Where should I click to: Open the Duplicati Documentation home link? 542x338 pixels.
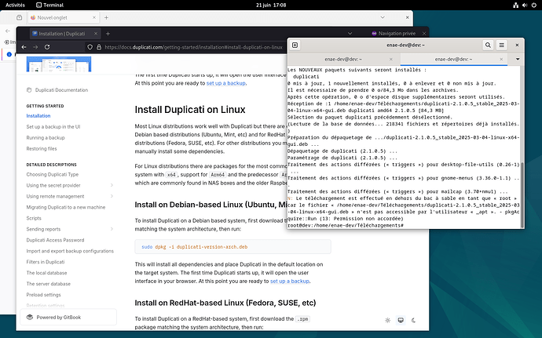point(57,90)
